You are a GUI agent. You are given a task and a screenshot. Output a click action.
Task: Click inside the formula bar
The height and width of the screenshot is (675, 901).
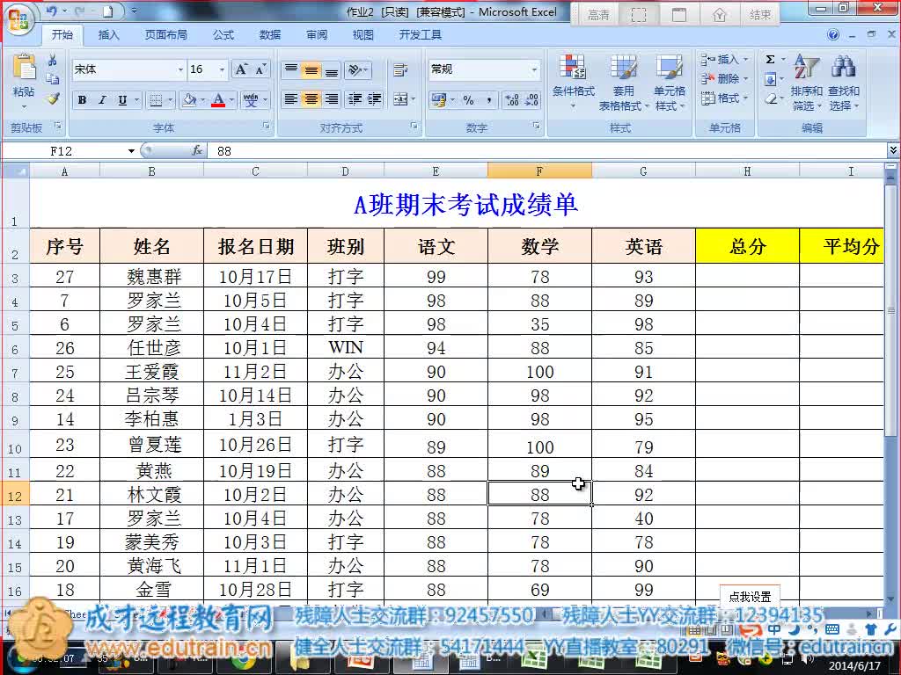[x=352, y=150]
